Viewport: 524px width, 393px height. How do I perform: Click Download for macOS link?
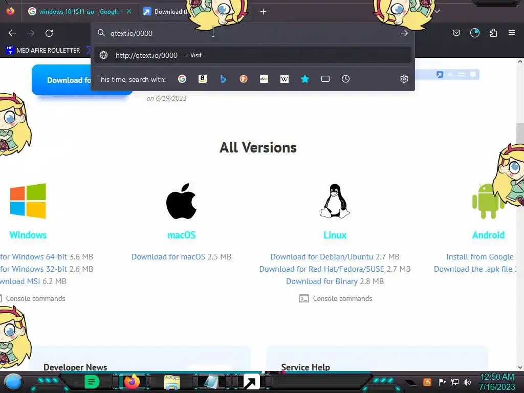tap(168, 257)
